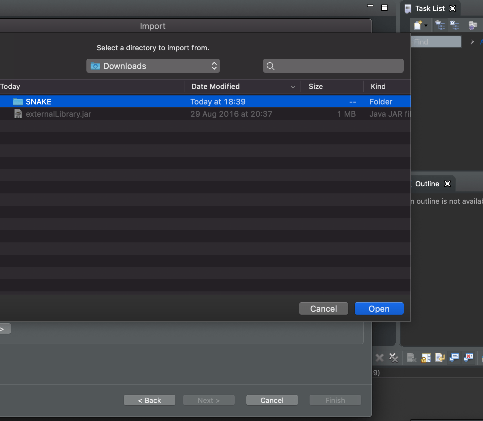Viewport: 483px width, 421px height.
Task: Select the Categorized presentation icon
Action: tap(440, 25)
